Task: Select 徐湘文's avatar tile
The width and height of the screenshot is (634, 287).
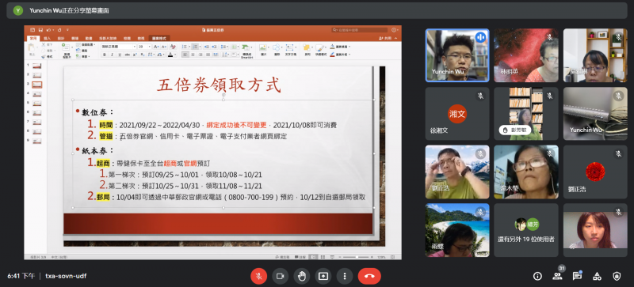Action: point(457,114)
